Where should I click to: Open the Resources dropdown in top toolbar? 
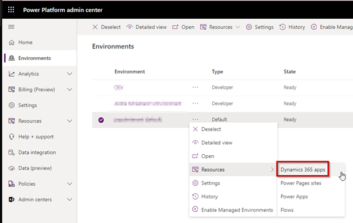(x=220, y=27)
